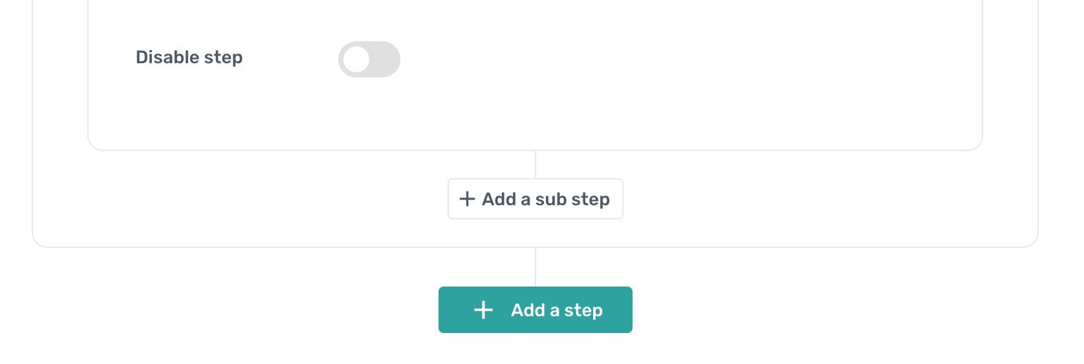Click the plus icon beside Add a sub step

coord(467,199)
